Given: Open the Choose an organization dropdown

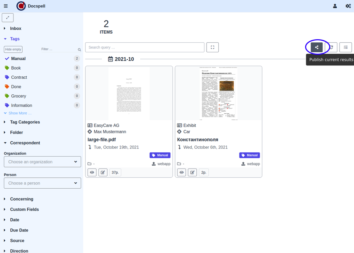Looking at the screenshot, I should 43,162.
